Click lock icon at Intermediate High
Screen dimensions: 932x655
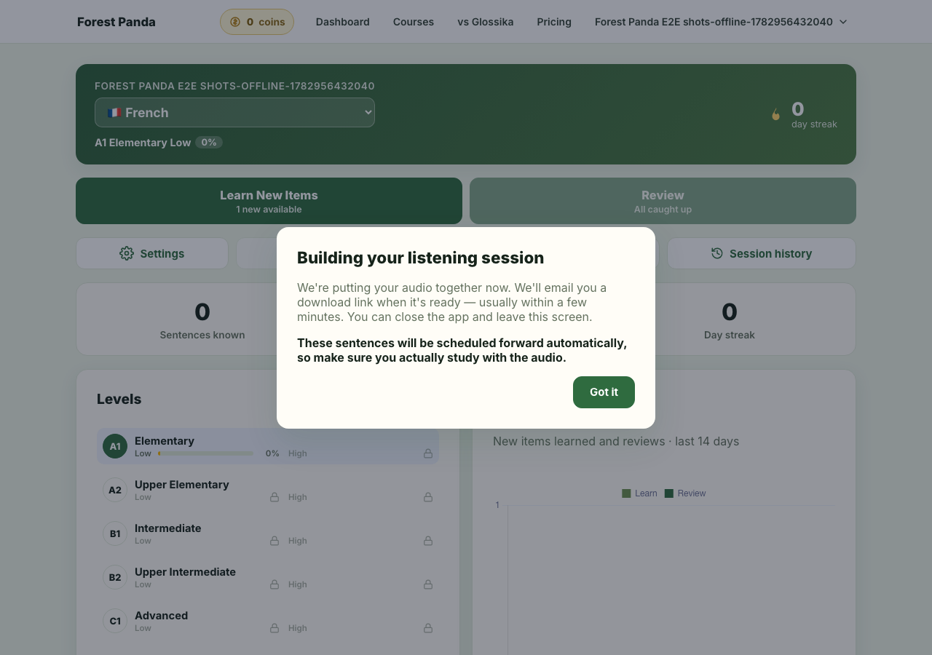click(x=428, y=541)
